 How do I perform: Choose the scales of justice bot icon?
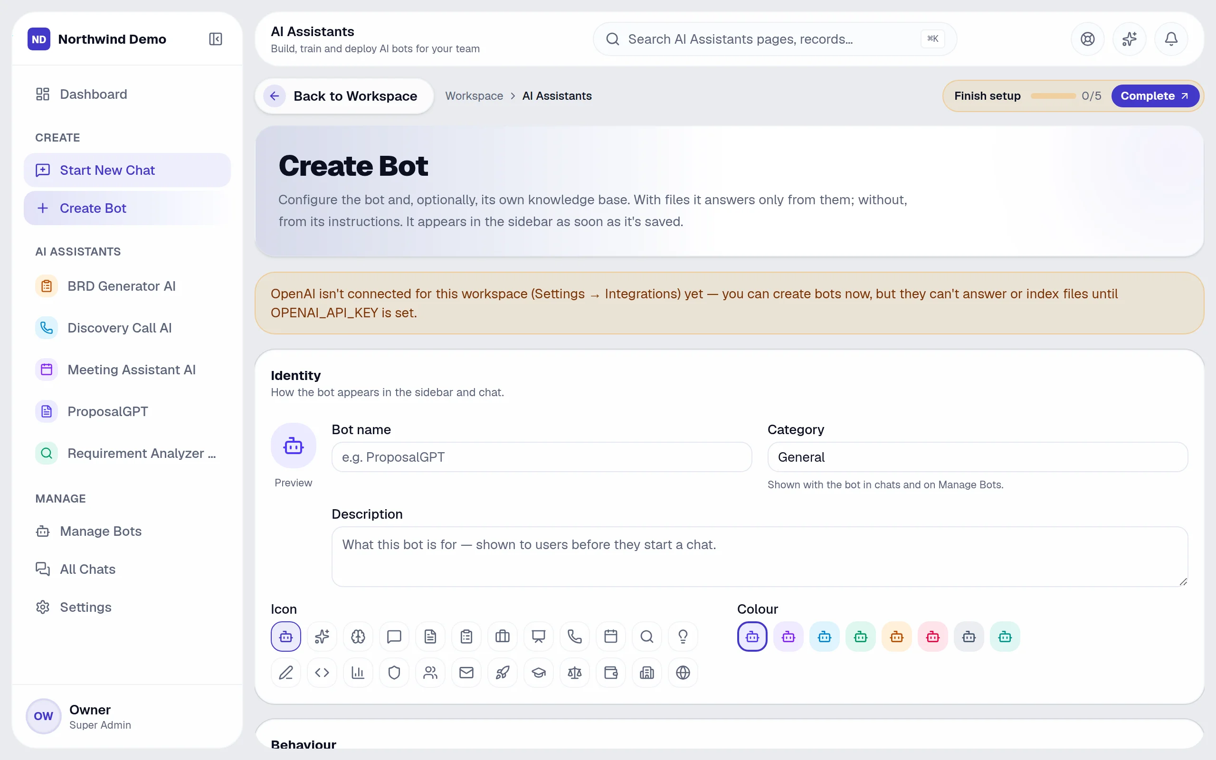click(x=575, y=673)
